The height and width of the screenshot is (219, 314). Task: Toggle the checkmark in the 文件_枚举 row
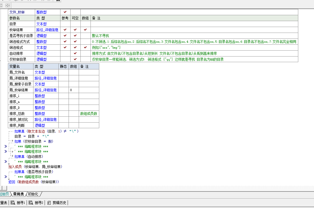point(65,12)
